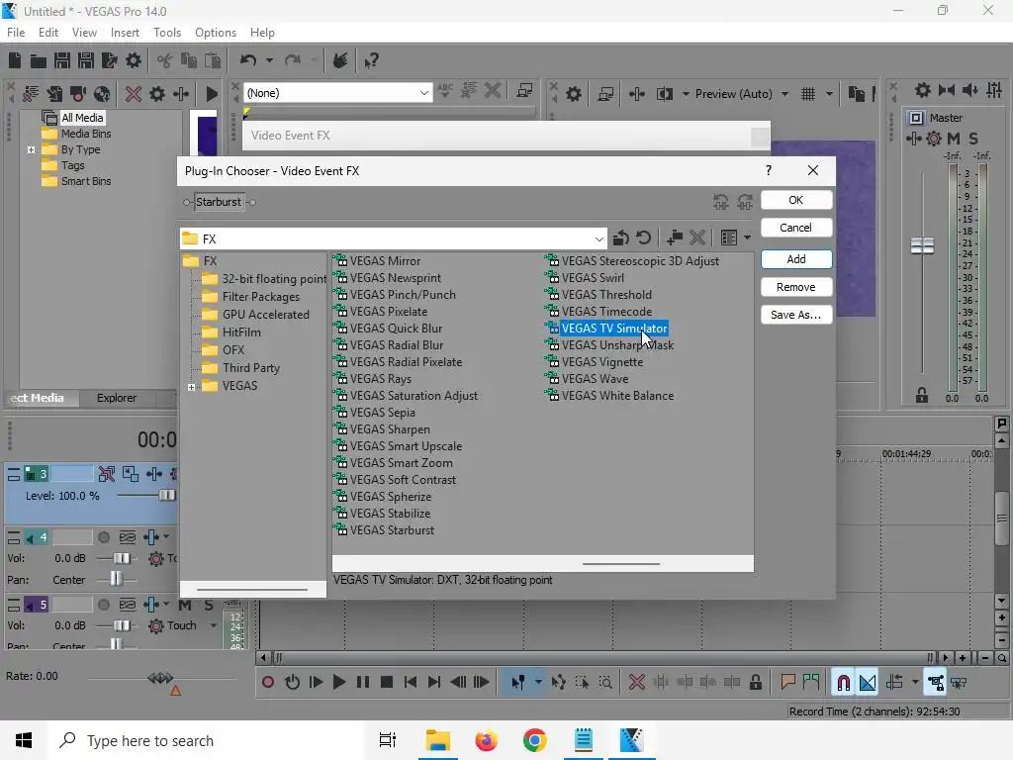Click the Loop Playback icon
This screenshot has height=760, width=1013.
(x=292, y=682)
